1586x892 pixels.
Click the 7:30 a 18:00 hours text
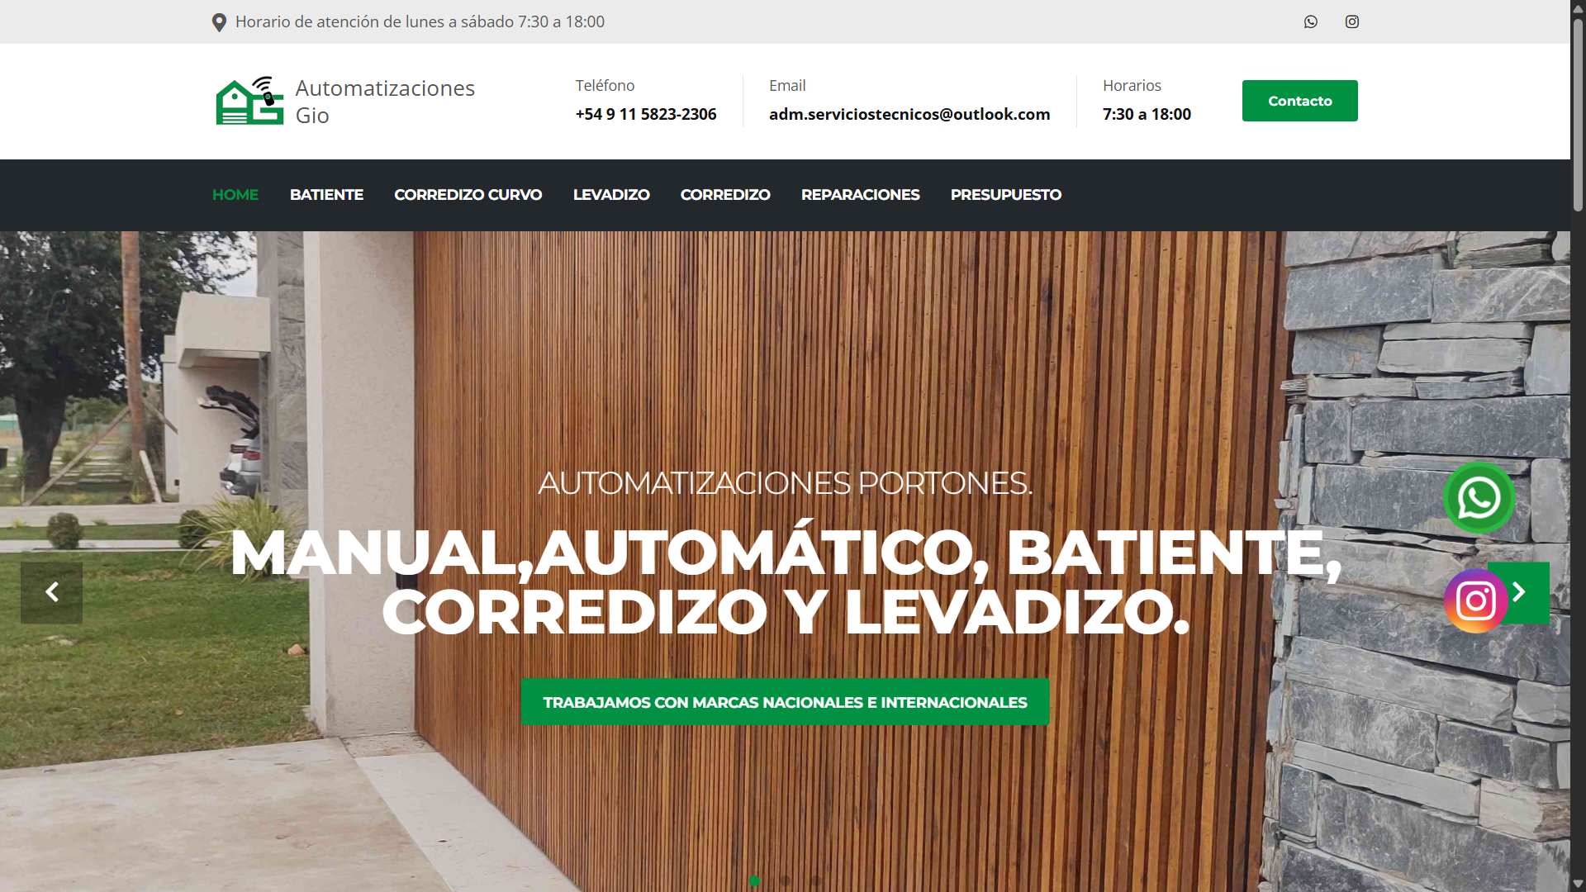pos(1147,114)
